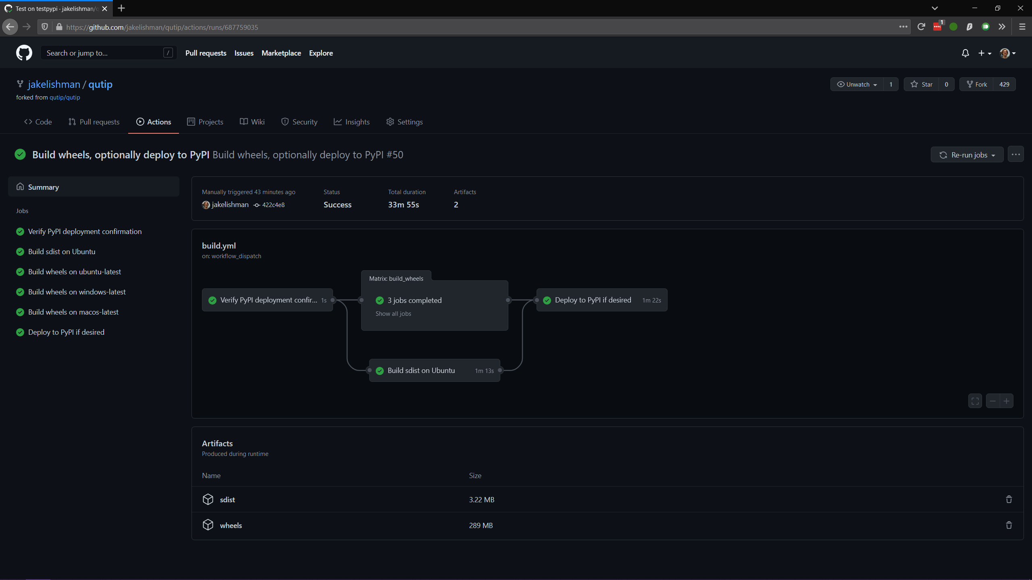Zoom into the workflow graph with plus icon
Image resolution: width=1032 pixels, height=580 pixels.
coord(1007,401)
